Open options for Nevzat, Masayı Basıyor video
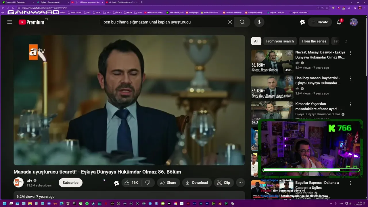This screenshot has width=368, height=207. click(x=350, y=53)
